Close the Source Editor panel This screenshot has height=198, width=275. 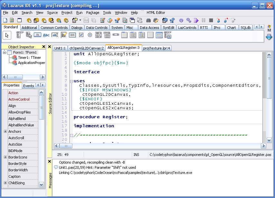[x=50, y=47]
